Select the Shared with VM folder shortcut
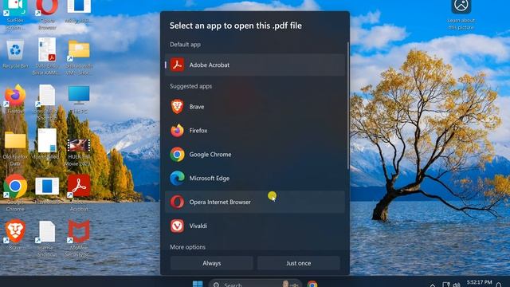The height and width of the screenshot is (287, 510). 79,57
